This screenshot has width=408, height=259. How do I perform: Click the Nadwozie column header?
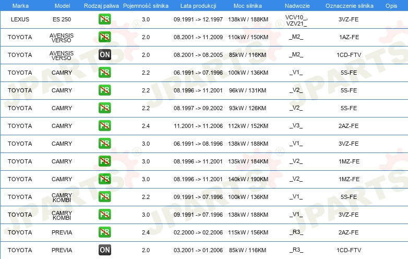(297, 6)
